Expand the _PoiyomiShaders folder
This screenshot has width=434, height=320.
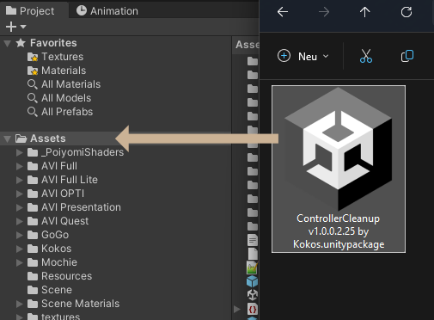20,152
